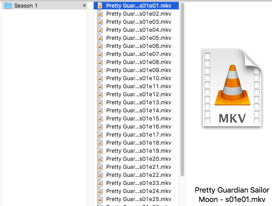Viewport: 272px width, 206px height.
Task: Select file name Pretty Guar...s01e23.mkv
Action: 139,183
